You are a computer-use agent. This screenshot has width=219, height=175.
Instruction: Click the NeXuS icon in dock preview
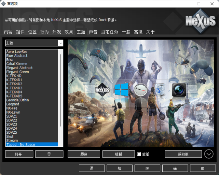coord(102,90)
